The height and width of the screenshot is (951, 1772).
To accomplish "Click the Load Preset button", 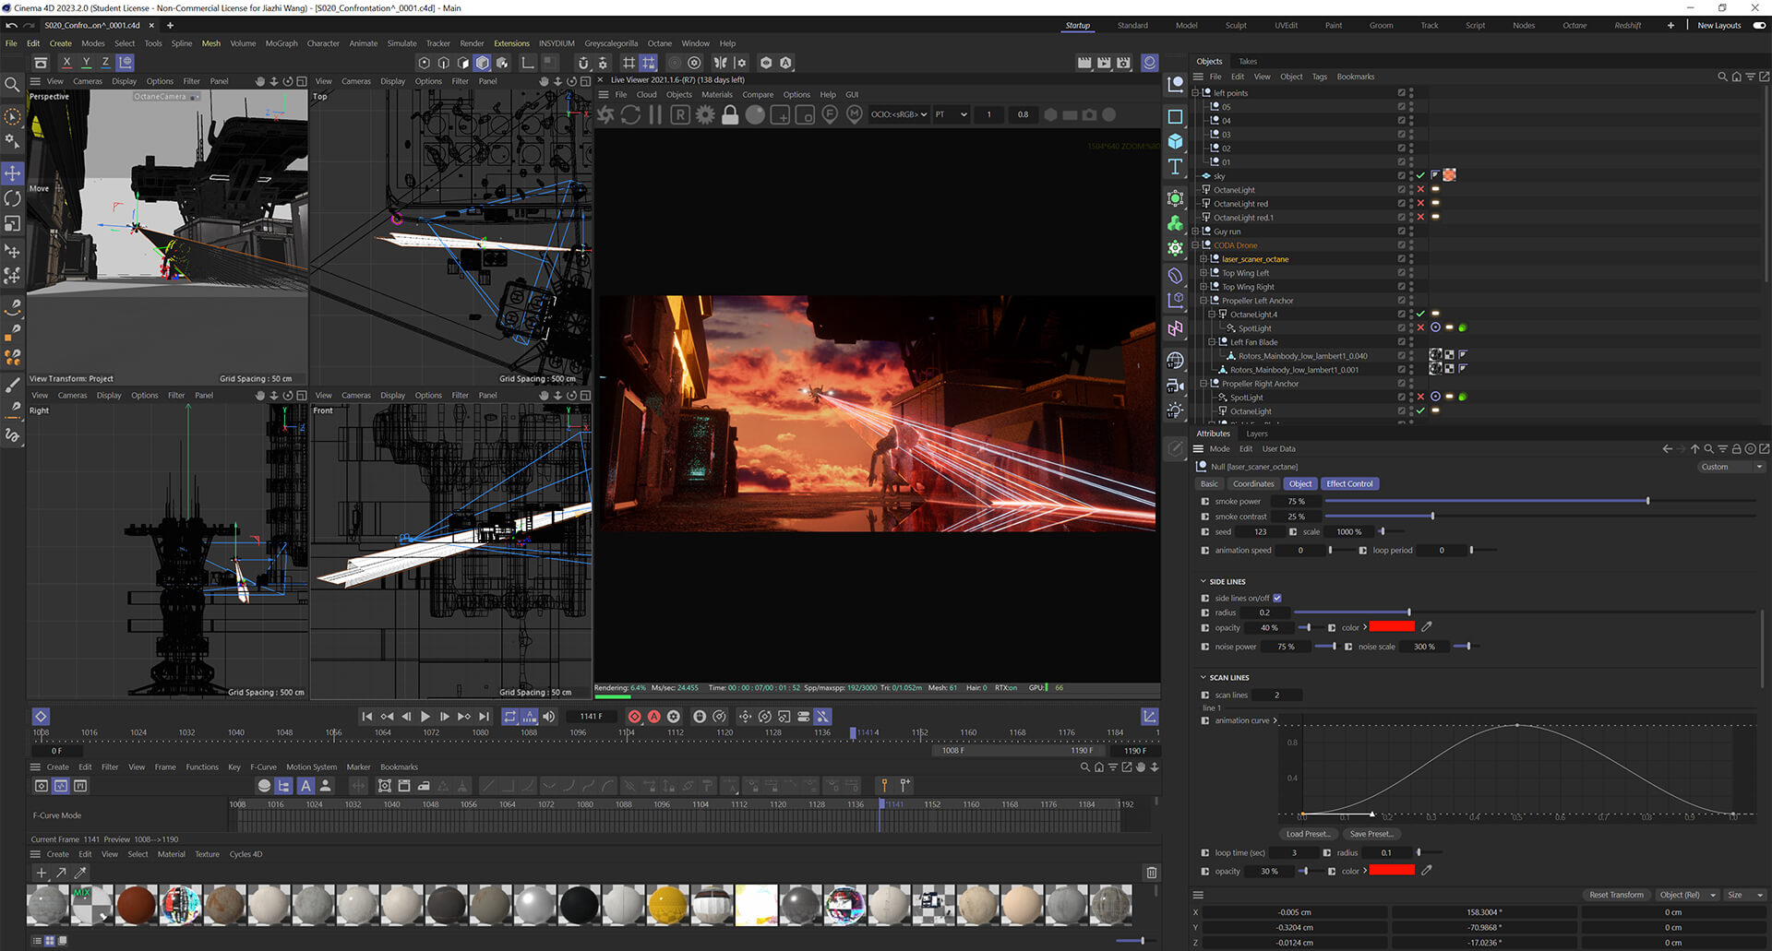I will [x=1308, y=834].
